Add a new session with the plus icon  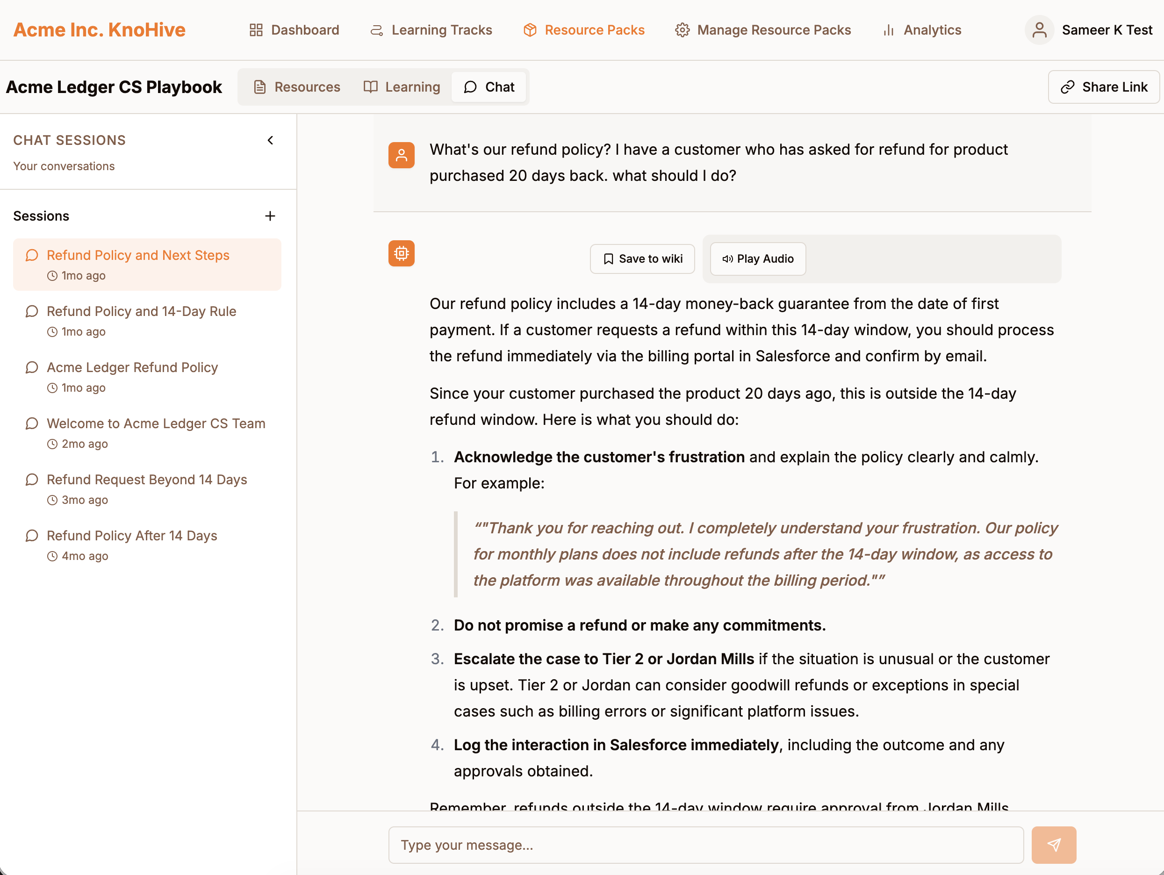[270, 216]
